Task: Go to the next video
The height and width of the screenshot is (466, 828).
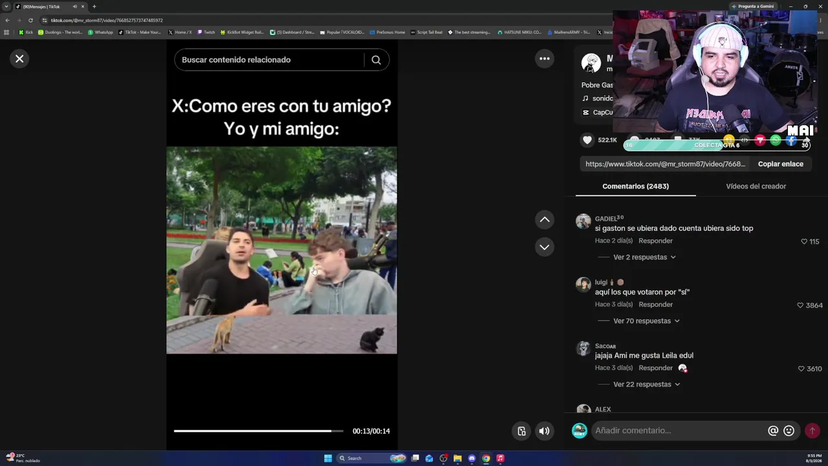Action: click(545, 247)
